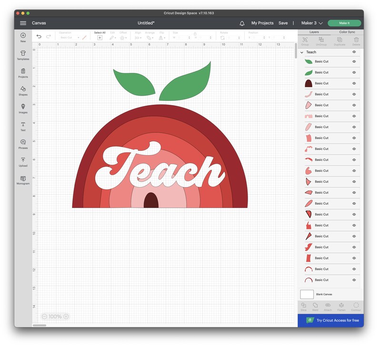Click Save in the header
The width and height of the screenshot is (378, 346).
pyautogui.click(x=283, y=23)
